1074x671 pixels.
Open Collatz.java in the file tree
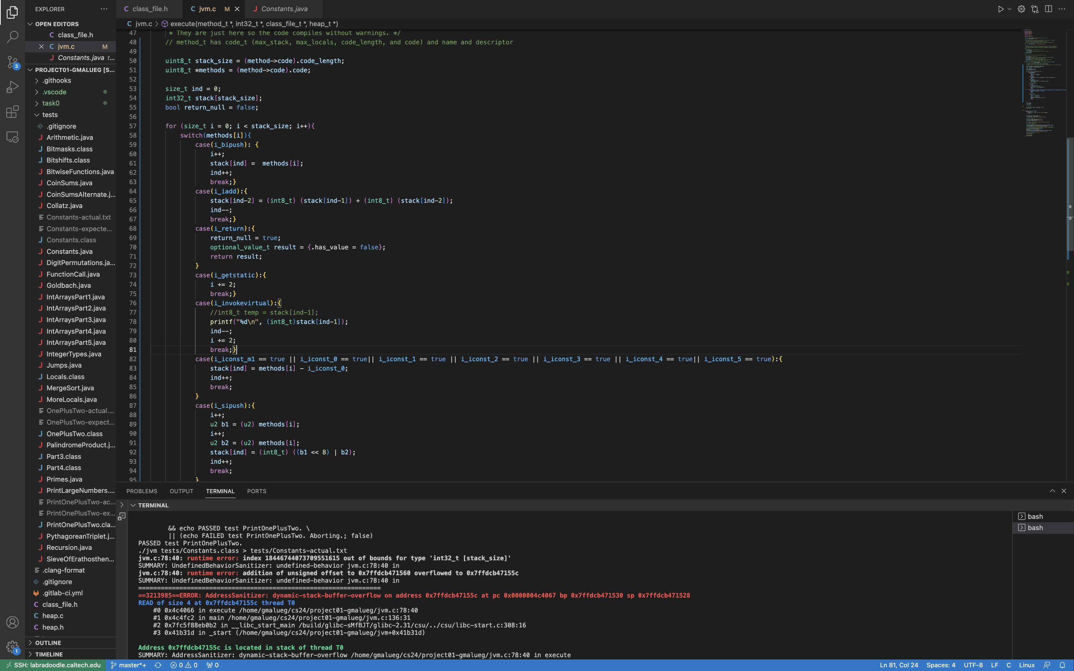tap(65, 205)
